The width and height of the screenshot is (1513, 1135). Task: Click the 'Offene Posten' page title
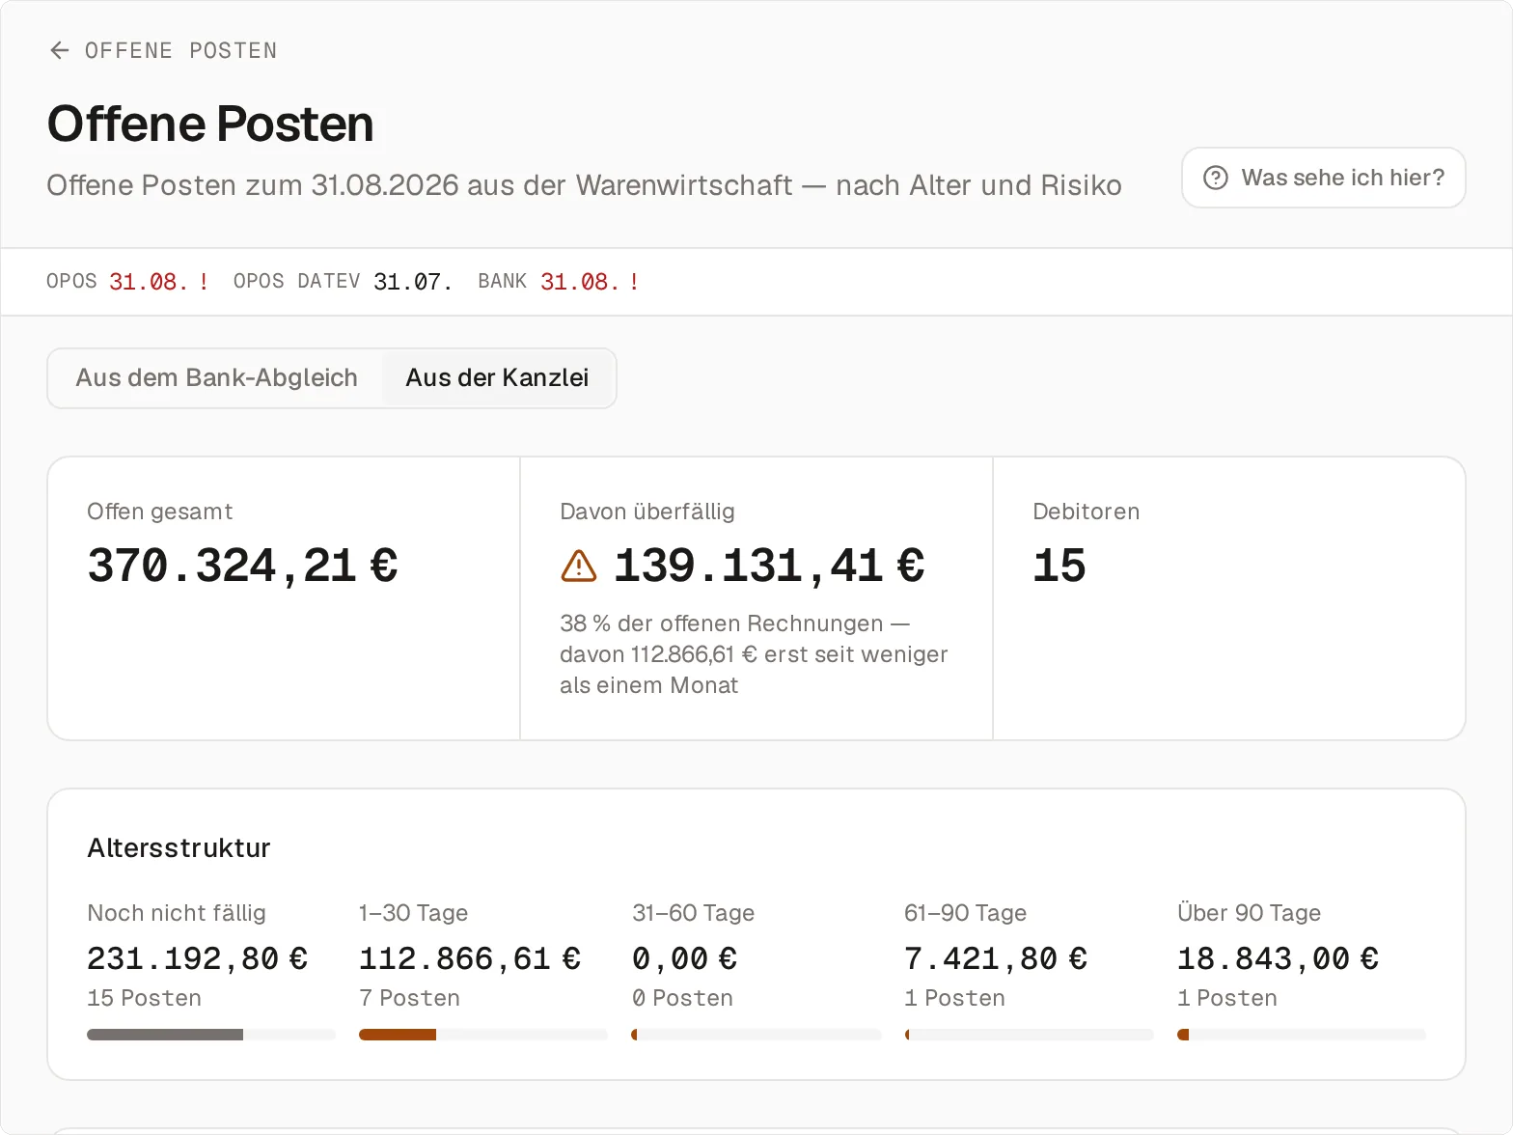pos(210,124)
